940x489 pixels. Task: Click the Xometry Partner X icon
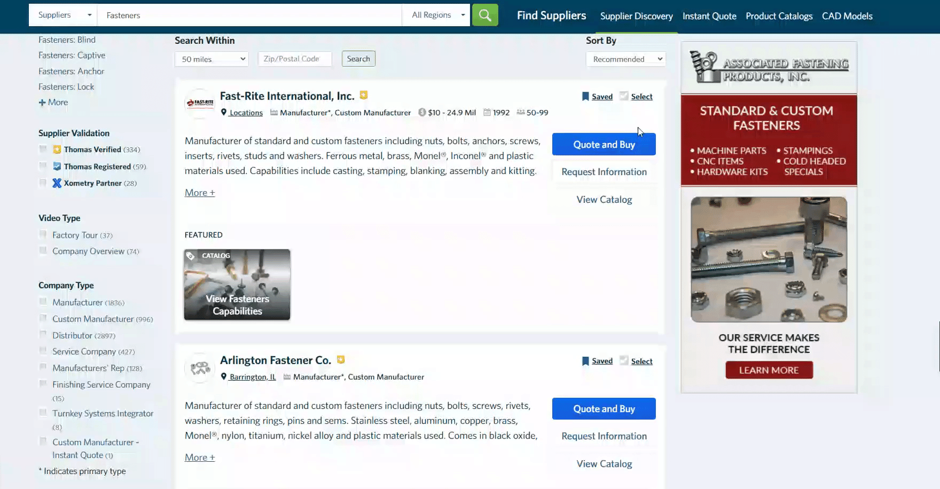[x=57, y=183]
